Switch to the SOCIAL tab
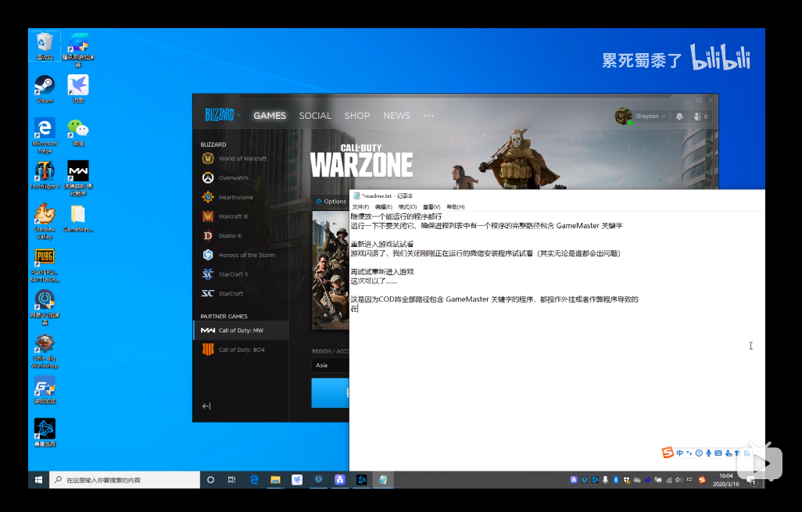Image resolution: width=802 pixels, height=512 pixels. point(315,116)
